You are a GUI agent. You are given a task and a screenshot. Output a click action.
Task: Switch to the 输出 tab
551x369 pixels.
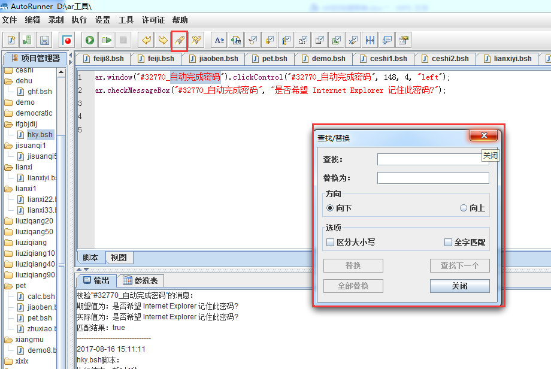point(96,280)
